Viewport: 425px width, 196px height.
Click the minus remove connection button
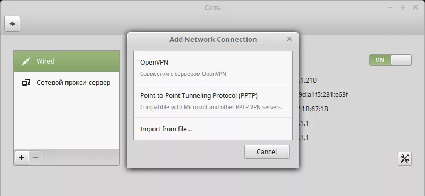click(x=36, y=157)
